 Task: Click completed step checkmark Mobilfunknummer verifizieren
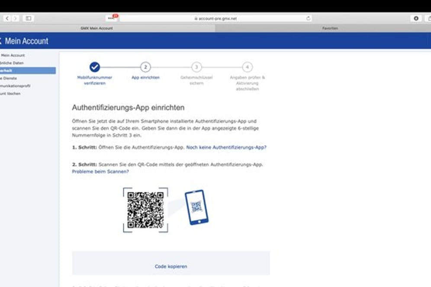point(95,67)
